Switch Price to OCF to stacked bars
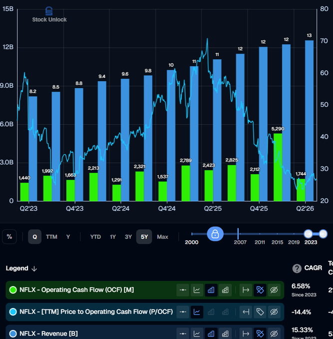333x339 pixels. (x=225, y=312)
